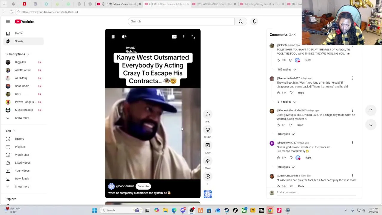Like the @beaulewis4787 comment
The height and width of the screenshot is (215, 382).
pyautogui.click(x=278, y=158)
